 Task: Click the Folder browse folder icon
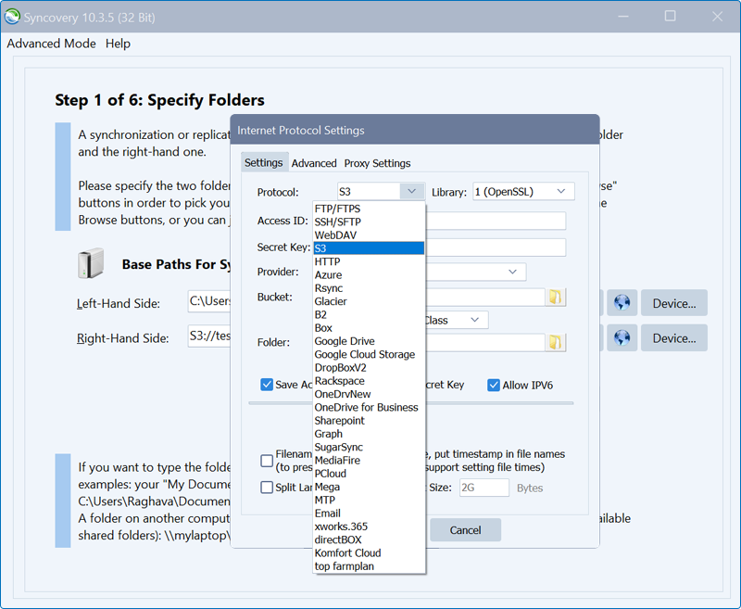point(556,342)
